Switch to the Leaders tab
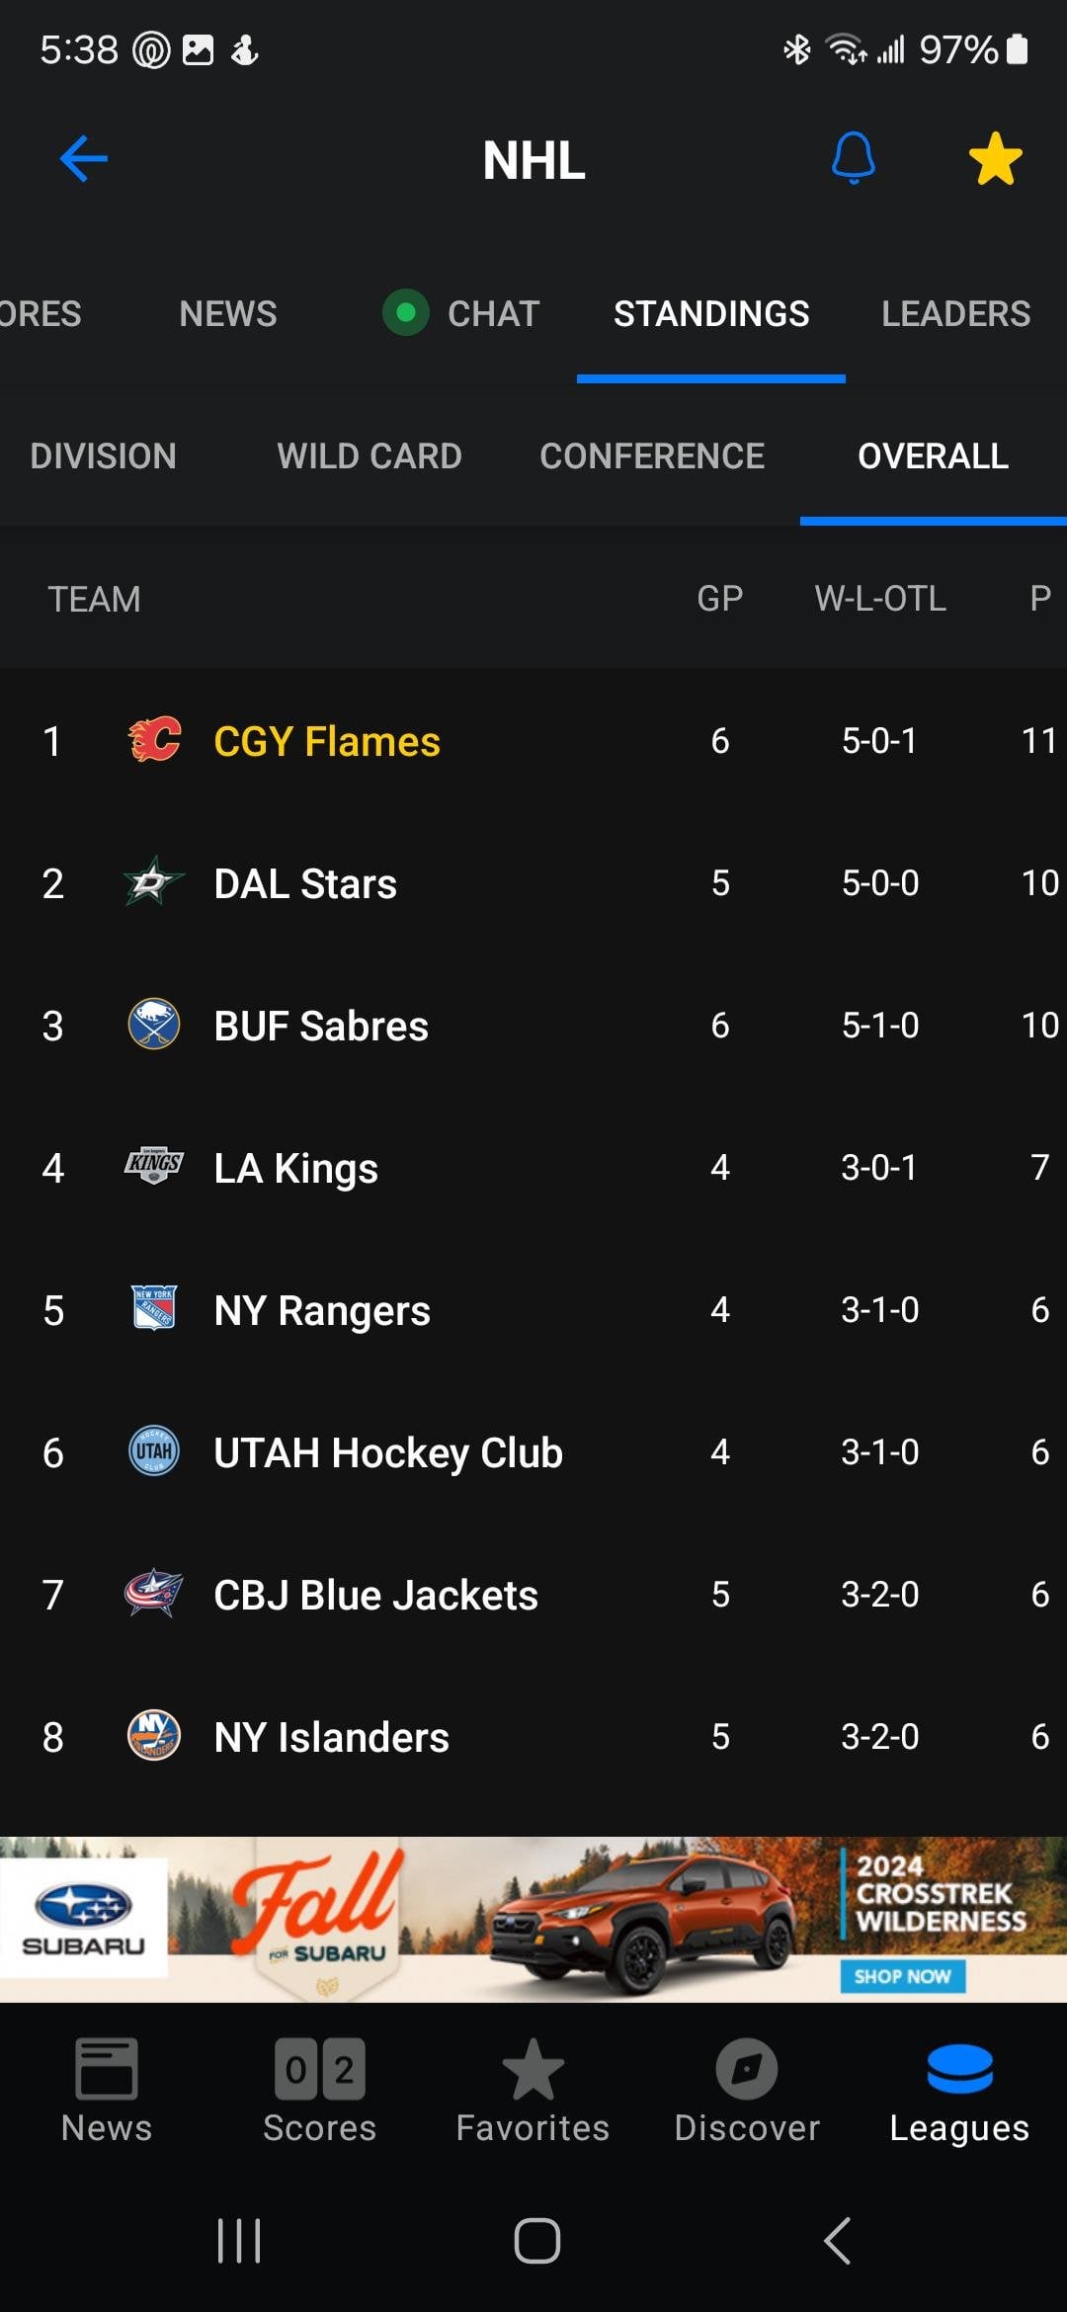 pyautogui.click(x=955, y=314)
